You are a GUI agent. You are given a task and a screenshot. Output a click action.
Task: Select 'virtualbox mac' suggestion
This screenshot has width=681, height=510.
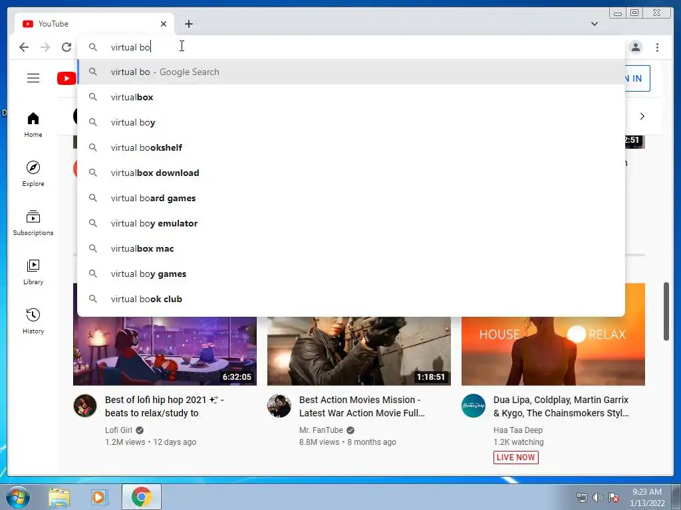(x=351, y=248)
